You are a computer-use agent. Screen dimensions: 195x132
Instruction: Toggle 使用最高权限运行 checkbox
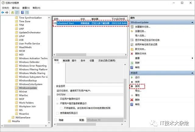click(x=57, y=113)
